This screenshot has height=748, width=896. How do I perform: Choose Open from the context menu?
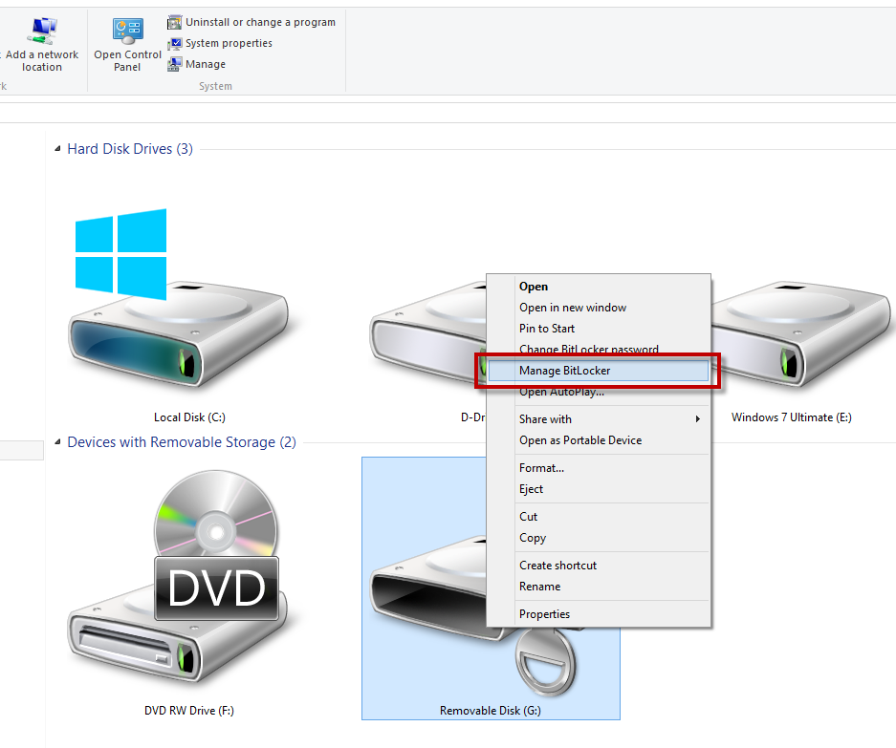point(599,287)
